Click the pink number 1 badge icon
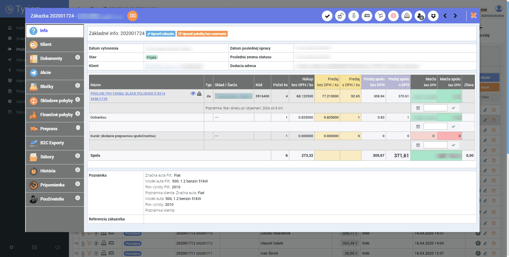Image resolution: width=509 pixels, height=257 pixels. (x=393, y=16)
